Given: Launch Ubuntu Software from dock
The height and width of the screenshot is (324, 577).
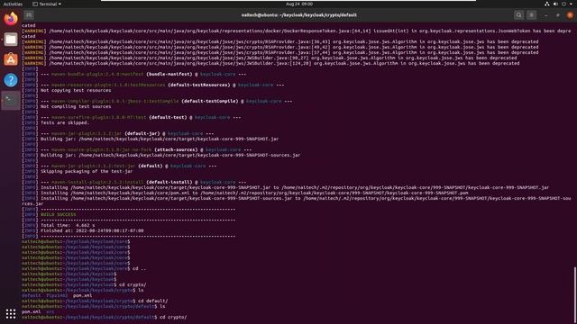Looking at the screenshot, I should 11,59.
